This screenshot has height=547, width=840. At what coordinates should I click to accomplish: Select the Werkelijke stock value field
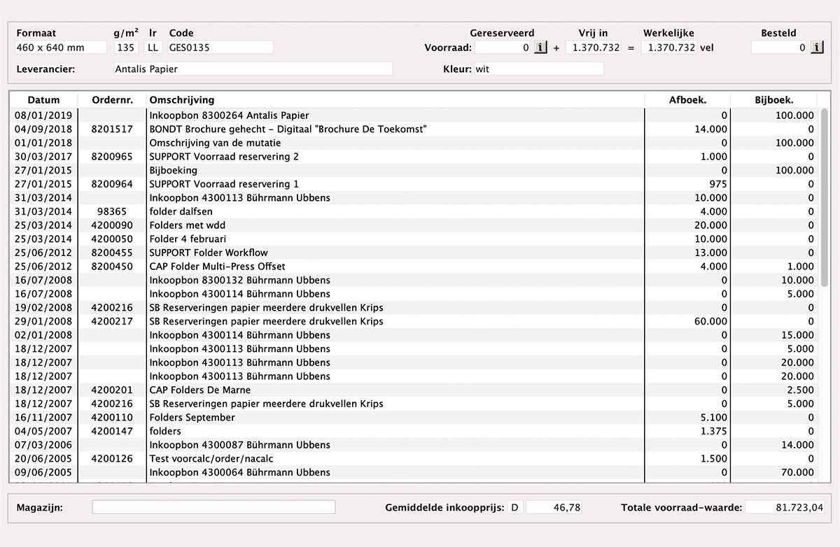tap(668, 48)
